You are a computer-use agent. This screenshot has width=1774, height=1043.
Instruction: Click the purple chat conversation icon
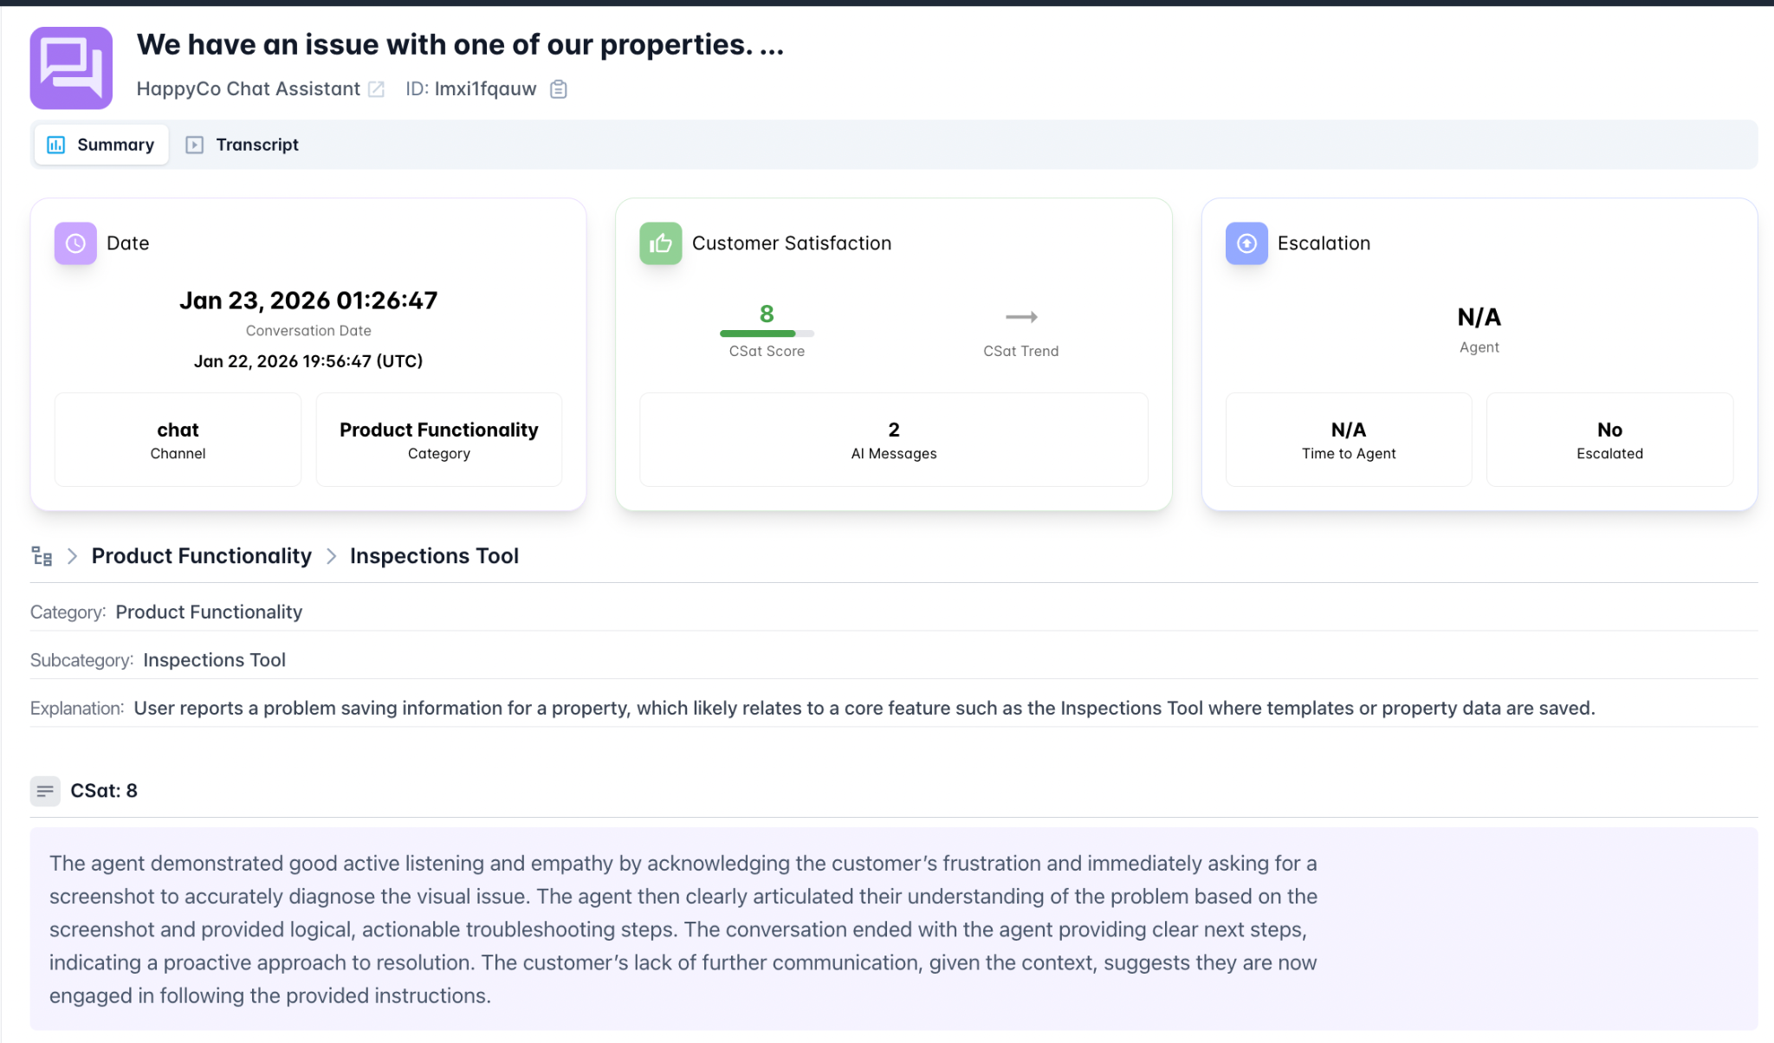tap(71, 68)
